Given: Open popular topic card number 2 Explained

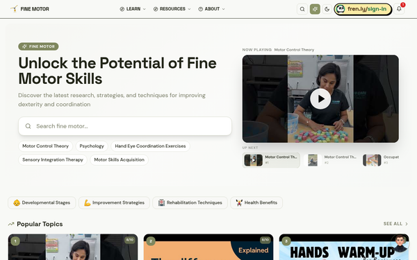Looking at the screenshot, I should (x=208, y=247).
